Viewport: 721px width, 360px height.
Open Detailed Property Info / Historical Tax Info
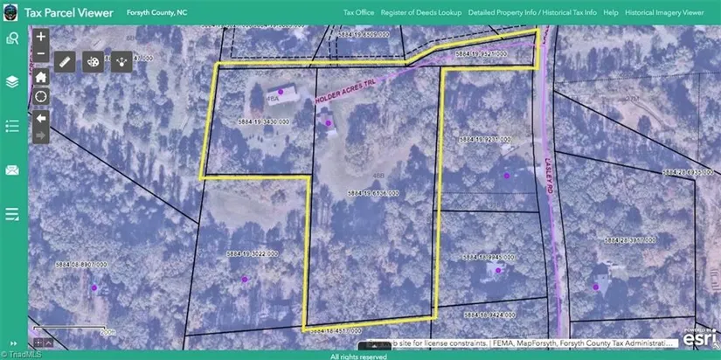(531, 13)
